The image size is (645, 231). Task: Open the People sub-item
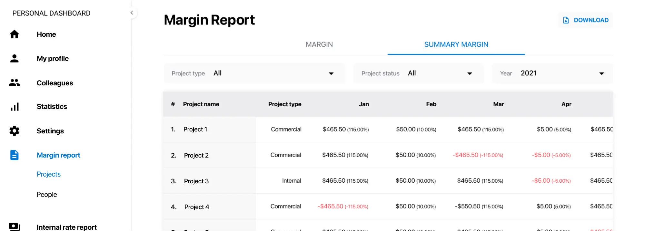(x=47, y=194)
